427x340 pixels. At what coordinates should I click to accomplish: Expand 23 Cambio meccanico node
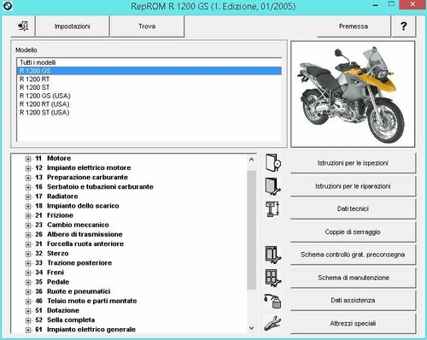coord(28,226)
